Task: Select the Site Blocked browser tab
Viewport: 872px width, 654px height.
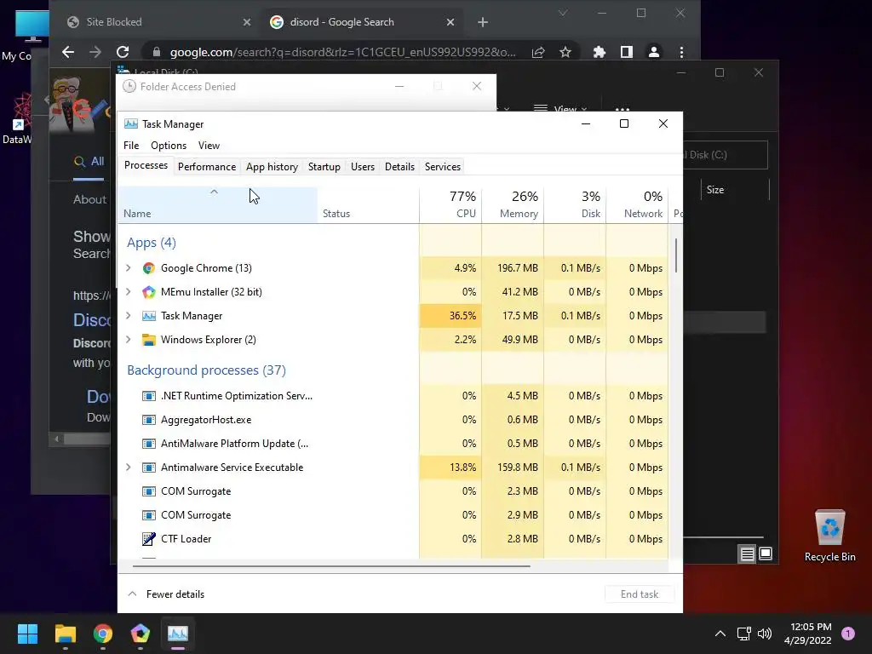Action: tap(159, 22)
